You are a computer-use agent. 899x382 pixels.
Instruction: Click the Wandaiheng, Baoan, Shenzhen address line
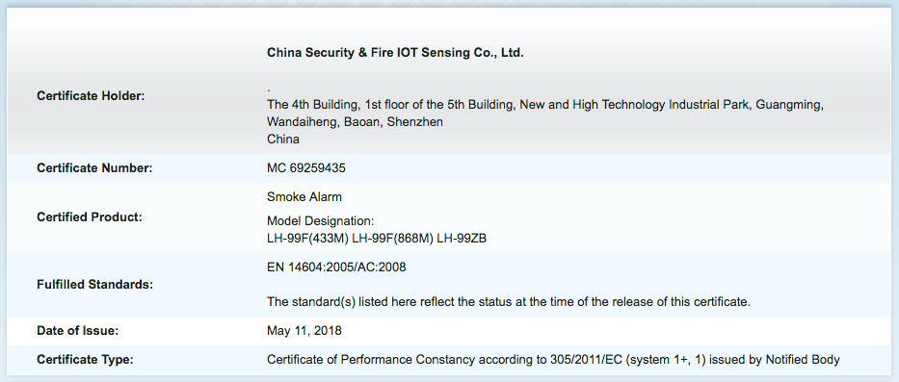pos(355,122)
